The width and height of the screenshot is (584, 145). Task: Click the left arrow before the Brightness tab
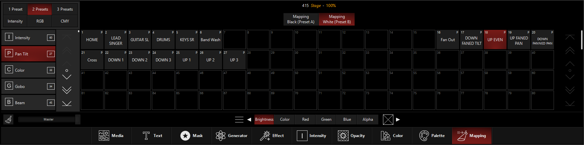coord(249,119)
